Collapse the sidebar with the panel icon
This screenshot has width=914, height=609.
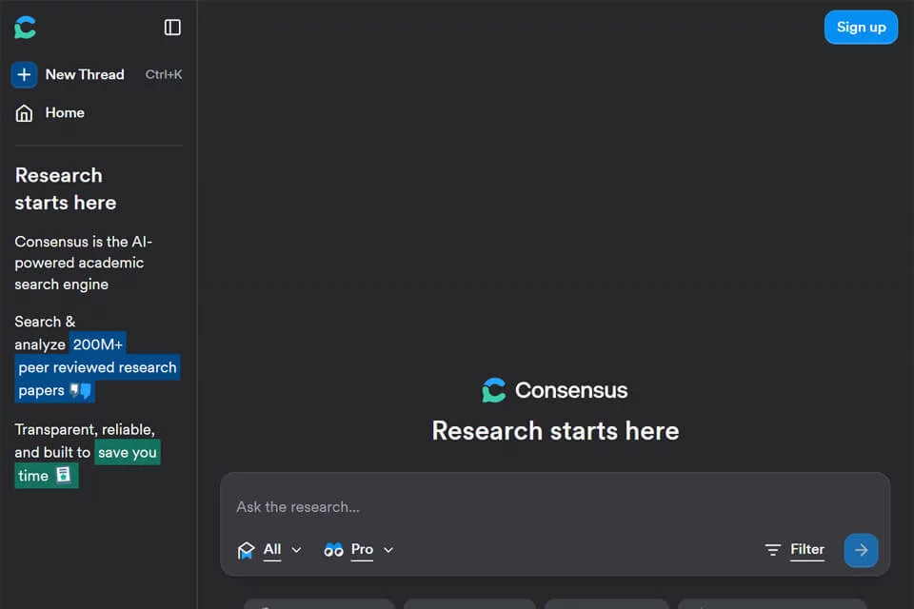pos(172,28)
